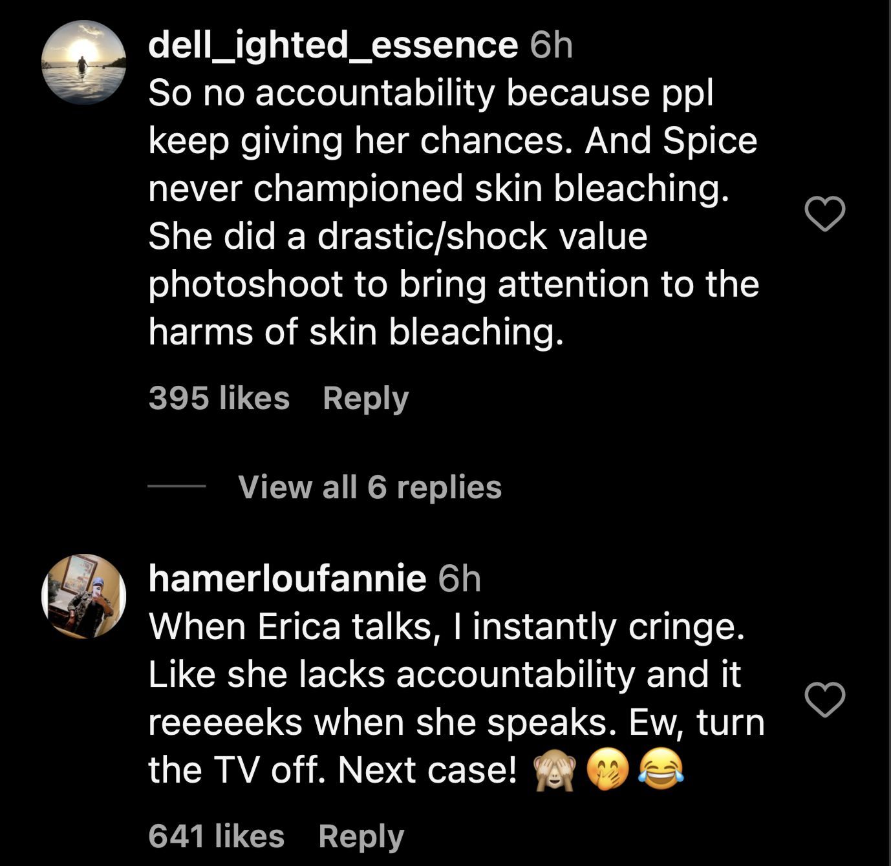Expand View all 6 replies
The image size is (891, 866).
click(x=369, y=487)
